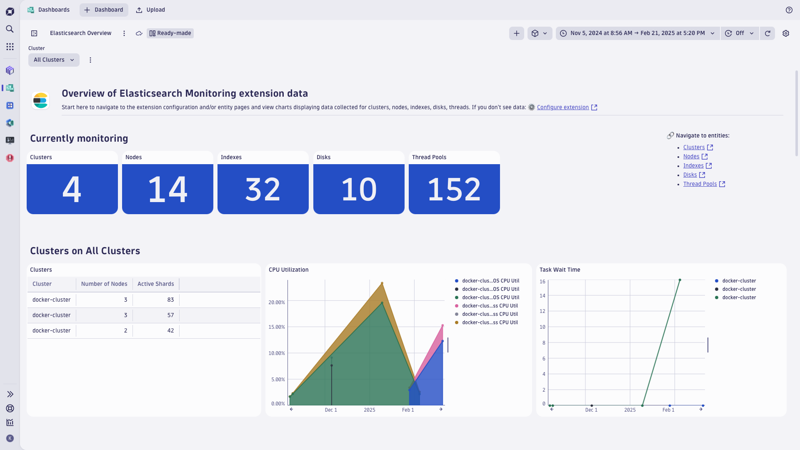This screenshot has height=450, width=800.
Task: Open the timeframe selector dropdown
Action: [637, 33]
